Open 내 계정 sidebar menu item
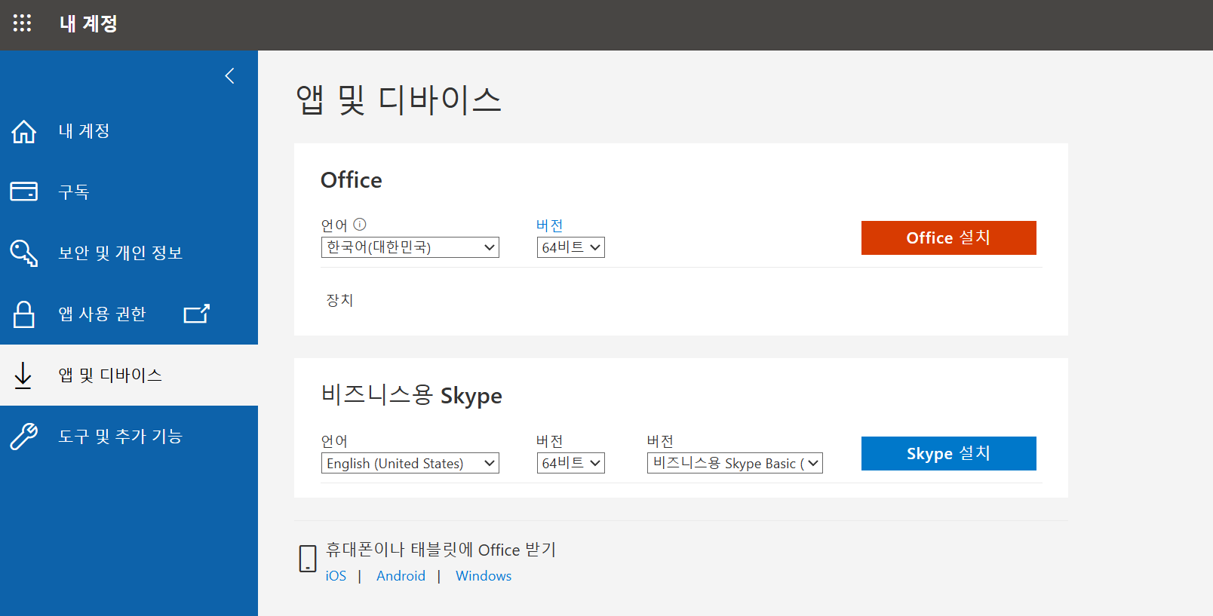 (129, 131)
